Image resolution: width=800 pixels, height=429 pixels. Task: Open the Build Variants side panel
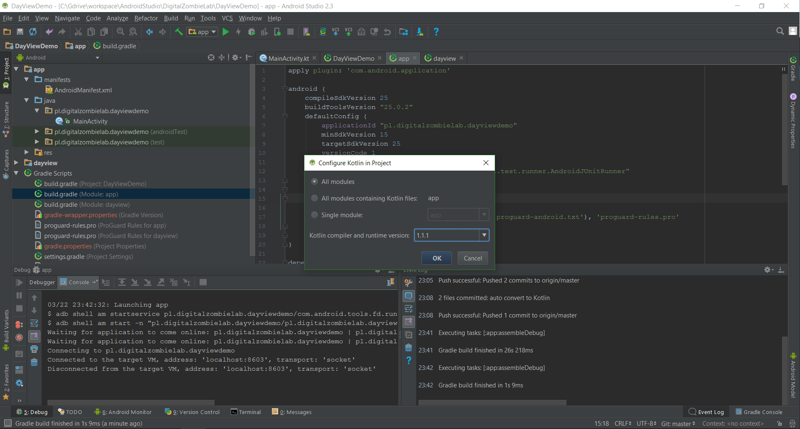pos(6,331)
